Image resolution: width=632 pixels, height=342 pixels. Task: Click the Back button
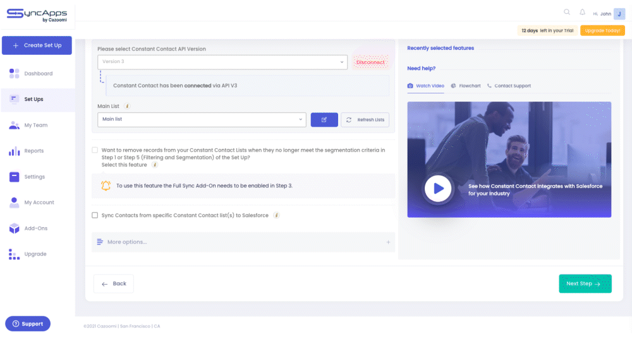[114, 284]
